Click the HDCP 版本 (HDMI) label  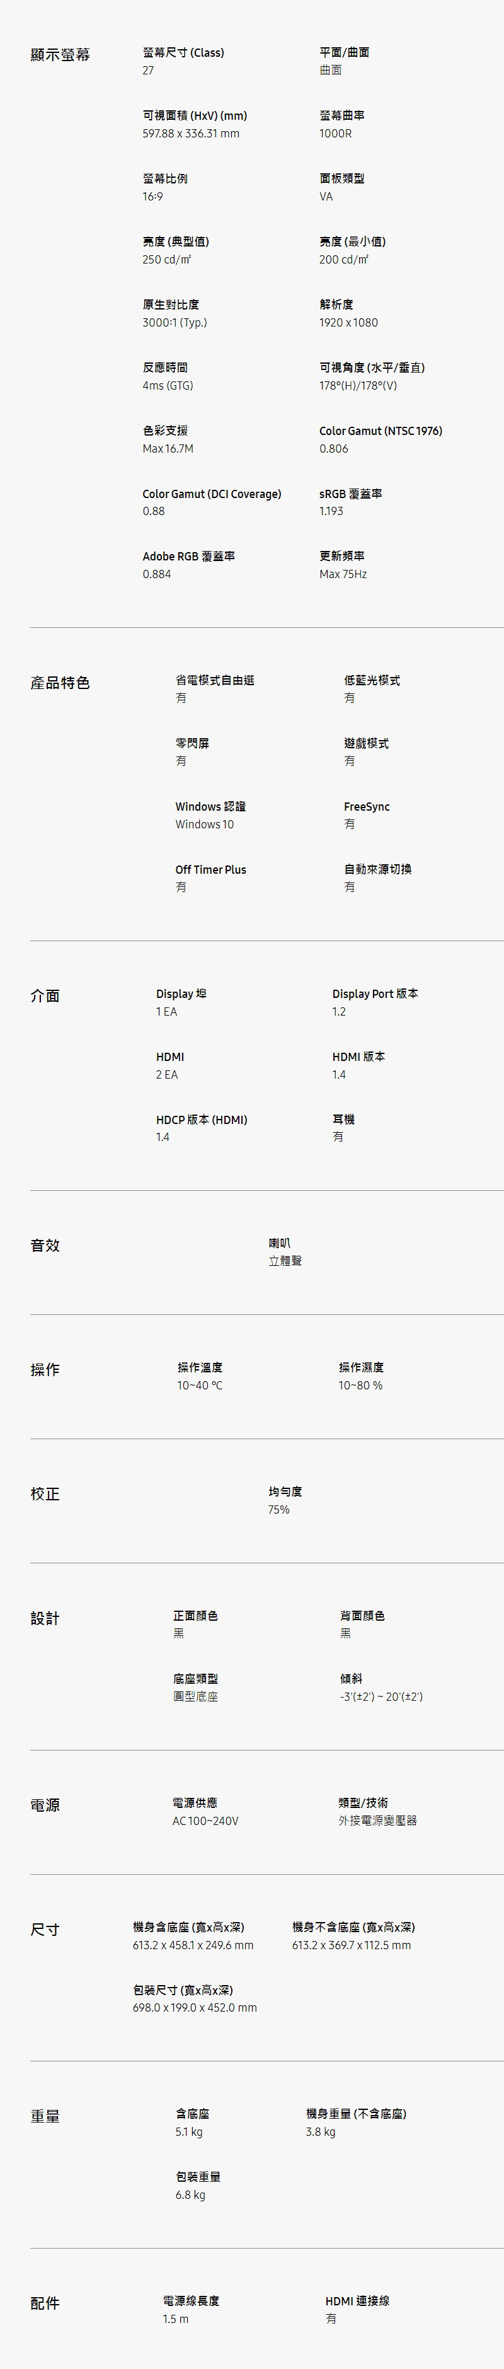click(x=202, y=1119)
